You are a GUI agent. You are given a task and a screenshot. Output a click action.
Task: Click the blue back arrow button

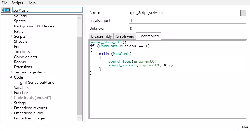(x=6, y=10)
